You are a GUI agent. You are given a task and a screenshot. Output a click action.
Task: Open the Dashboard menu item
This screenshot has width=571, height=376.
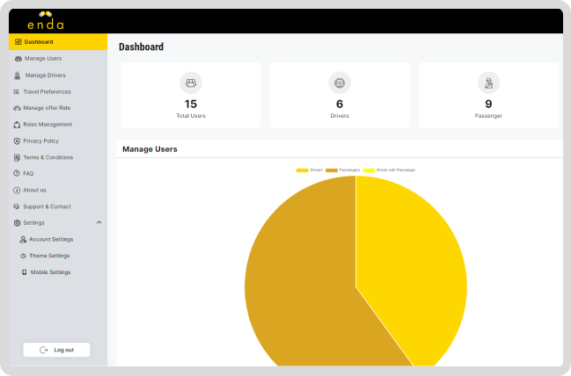click(x=58, y=42)
